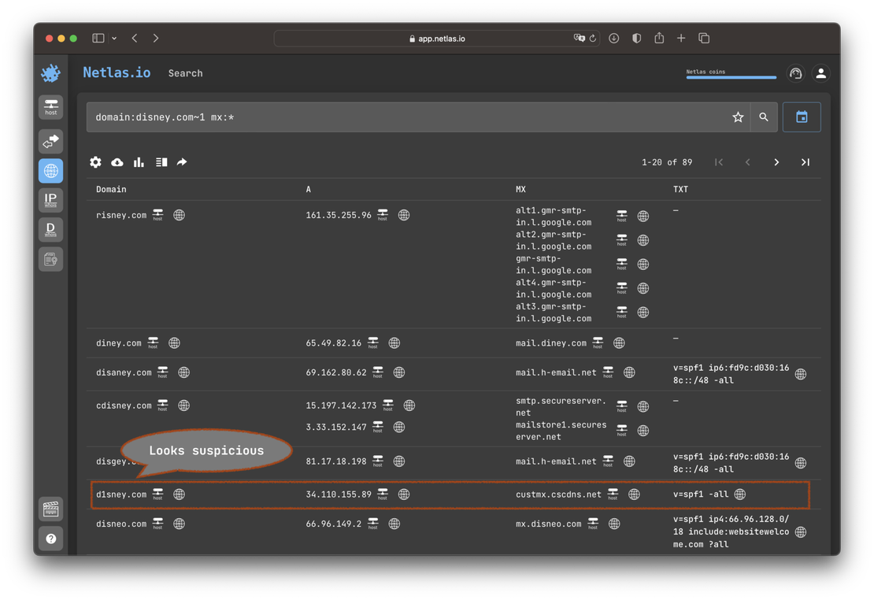Open the results settings gear
This screenshot has height=600, width=874.
pyautogui.click(x=95, y=162)
